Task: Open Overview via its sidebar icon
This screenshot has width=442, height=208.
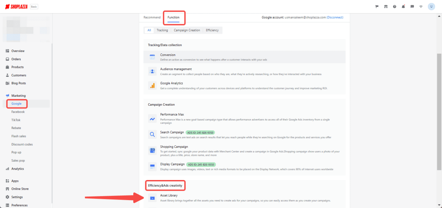Action: (8, 51)
